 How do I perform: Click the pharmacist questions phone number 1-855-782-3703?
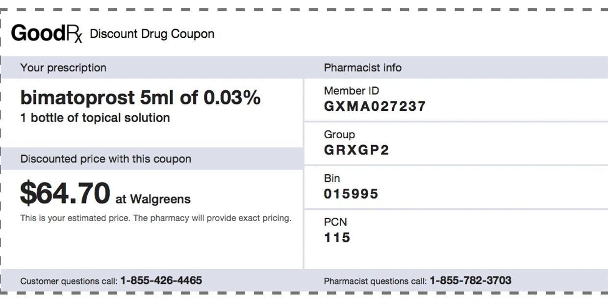(470, 280)
